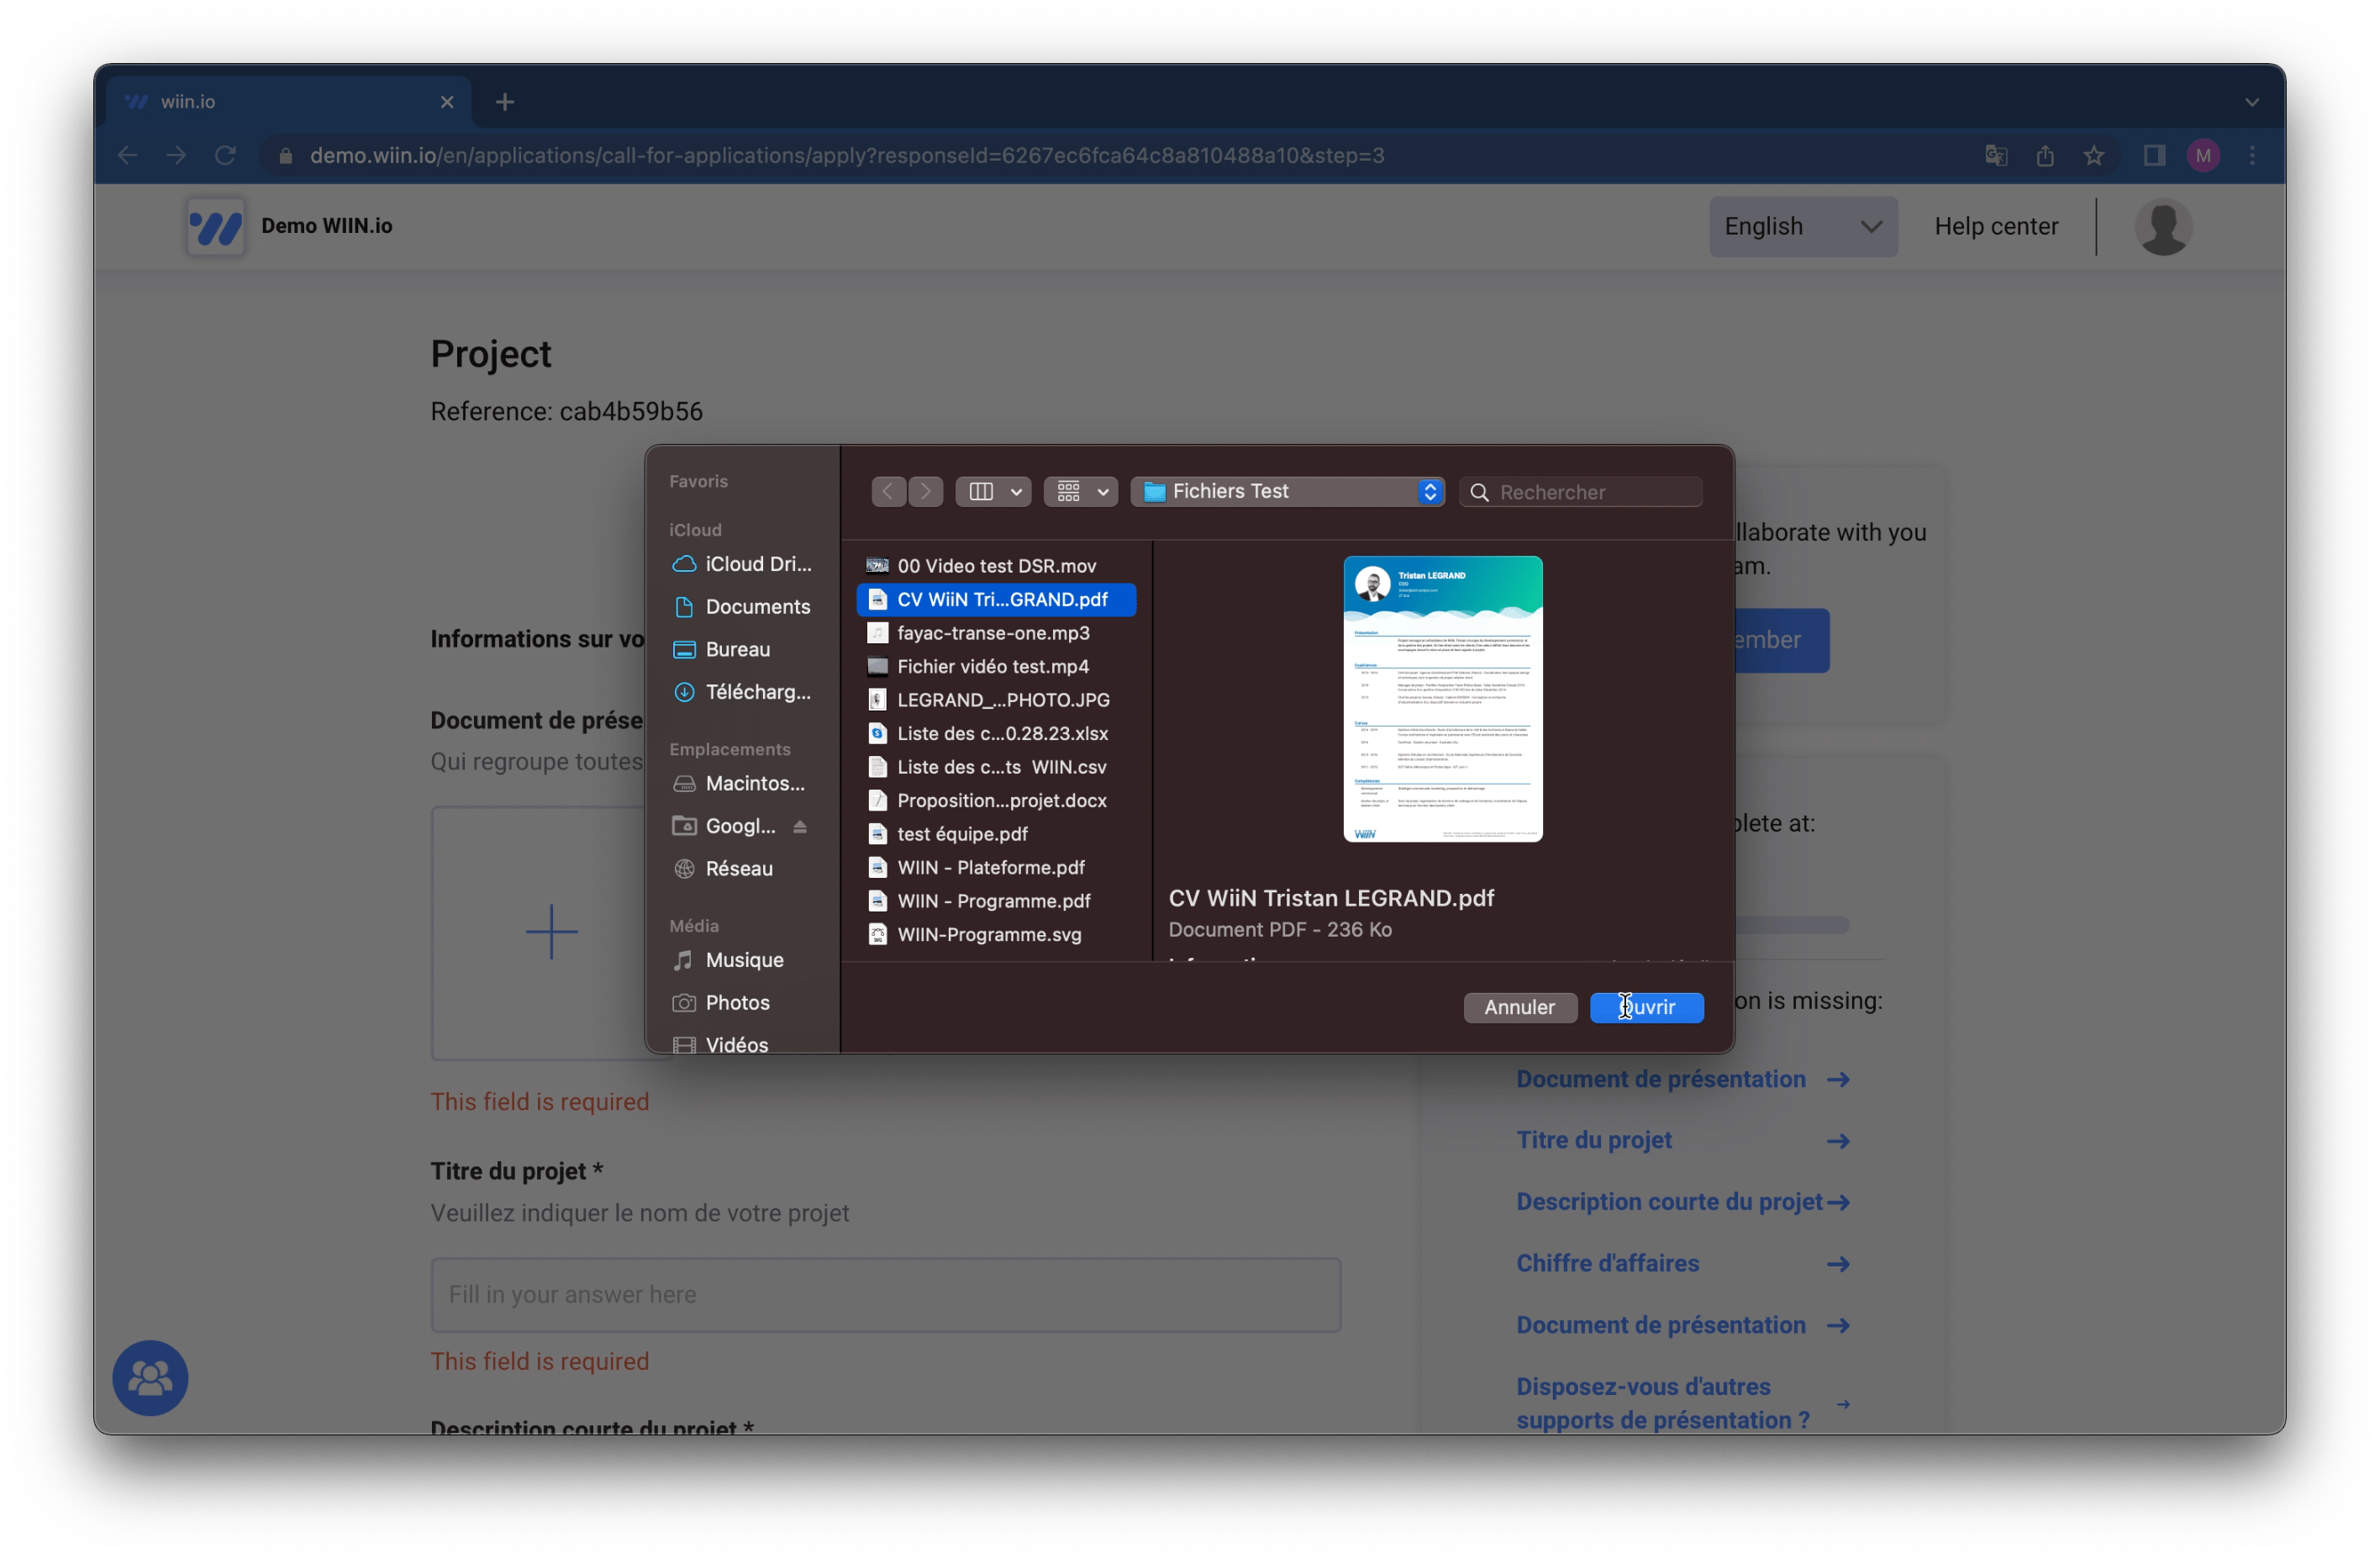Screen dimensions: 2380x1559
Task: Open the Chrome profile M avatar
Action: point(2204,155)
